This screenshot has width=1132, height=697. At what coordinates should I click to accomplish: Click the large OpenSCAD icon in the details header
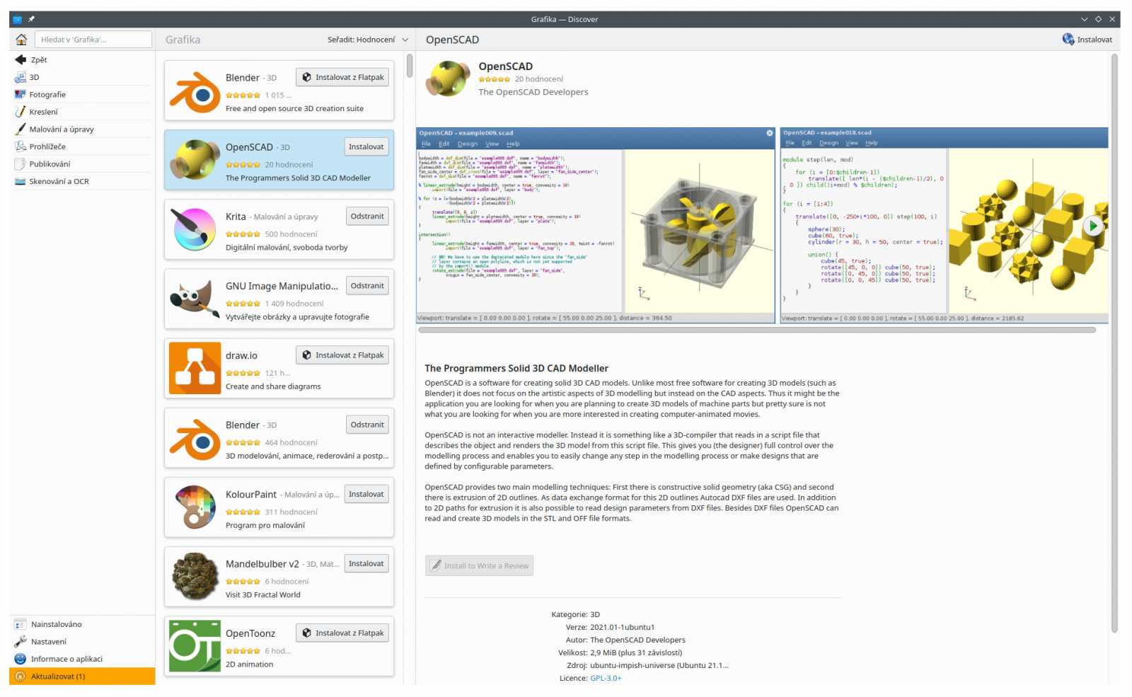click(x=448, y=79)
